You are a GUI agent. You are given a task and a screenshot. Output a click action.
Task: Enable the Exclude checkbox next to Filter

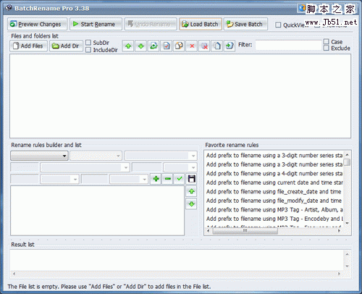[327, 48]
